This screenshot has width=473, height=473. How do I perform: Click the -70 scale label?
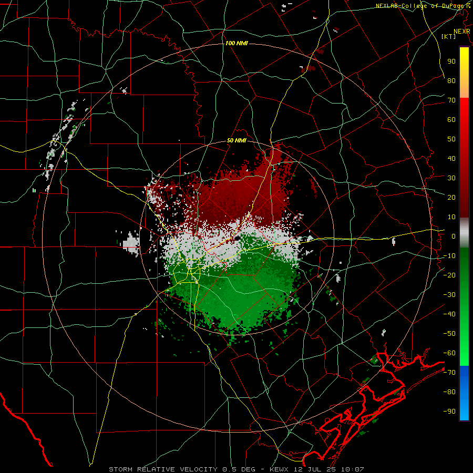[x=449, y=373]
